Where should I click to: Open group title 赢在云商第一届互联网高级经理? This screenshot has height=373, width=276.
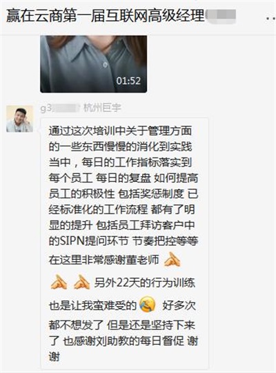point(105,16)
